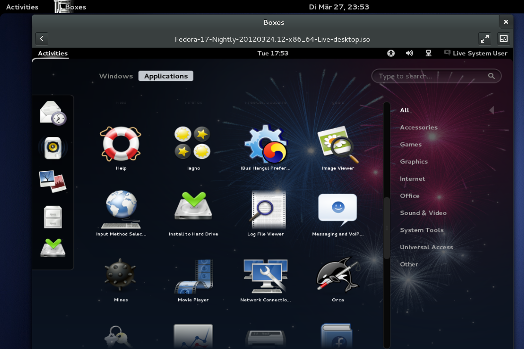Click the search magnifier icon

coord(491,76)
